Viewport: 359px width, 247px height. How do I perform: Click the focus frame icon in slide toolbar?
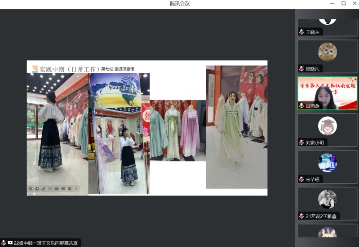tap(50, 189)
